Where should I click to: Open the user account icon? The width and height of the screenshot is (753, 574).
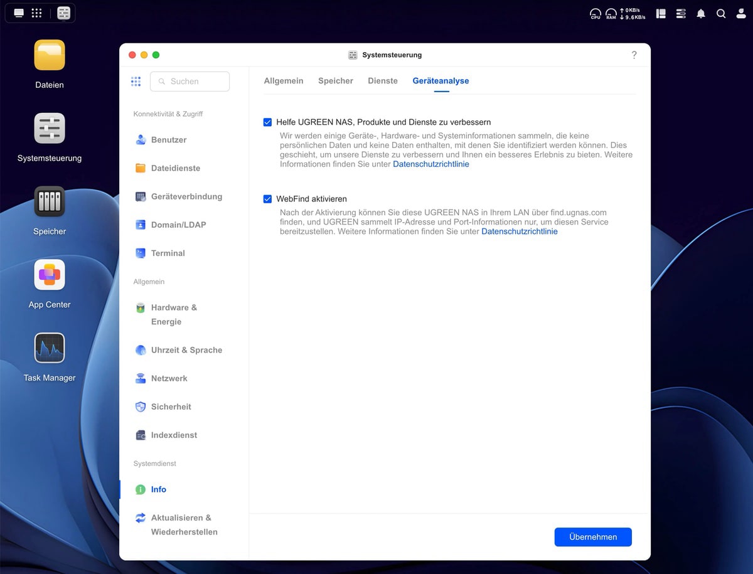pyautogui.click(x=740, y=13)
